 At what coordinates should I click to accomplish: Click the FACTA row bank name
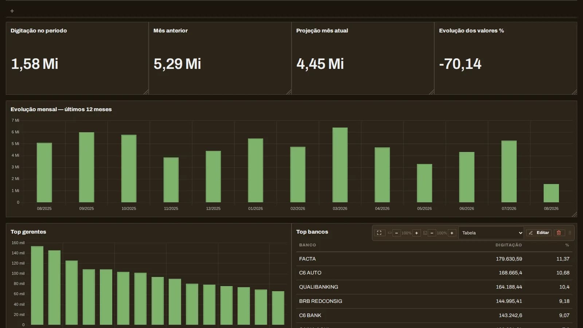tap(308, 259)
